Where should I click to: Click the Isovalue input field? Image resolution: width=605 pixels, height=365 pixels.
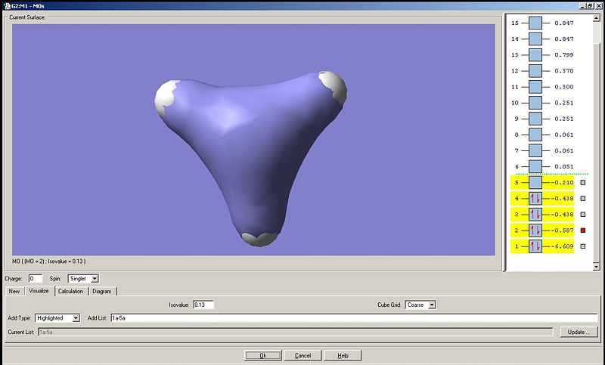click(x=203, y=305)
